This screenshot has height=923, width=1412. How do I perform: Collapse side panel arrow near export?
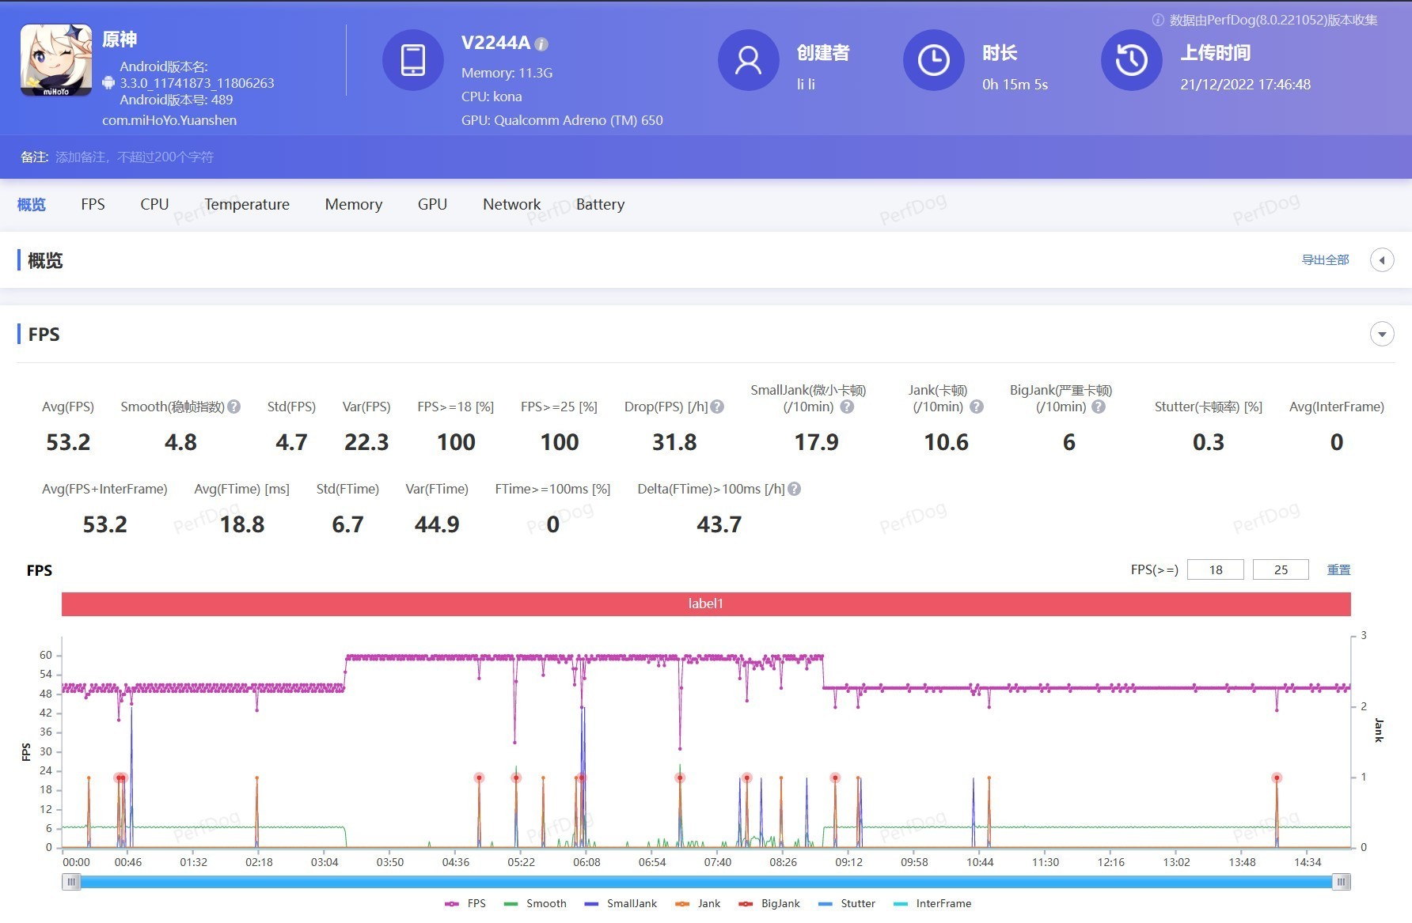pyautogui.click(x=1382, y=260)
